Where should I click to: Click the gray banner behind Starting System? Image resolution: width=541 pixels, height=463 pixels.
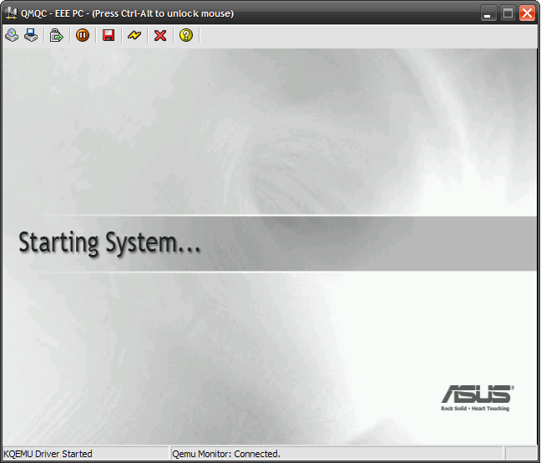click(376, 243)
